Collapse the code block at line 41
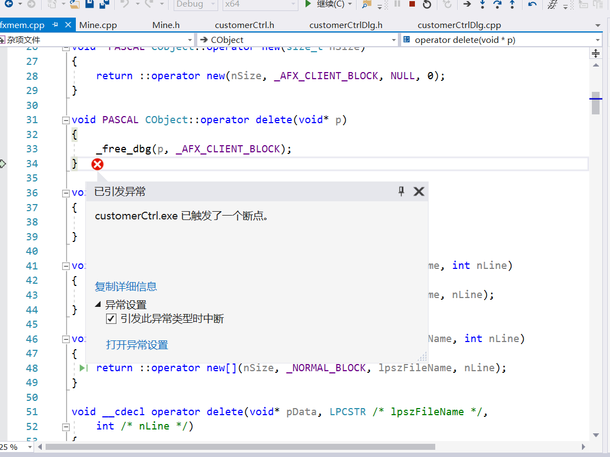The width and height of the screenshot is (610, 457). pos(66,266)
